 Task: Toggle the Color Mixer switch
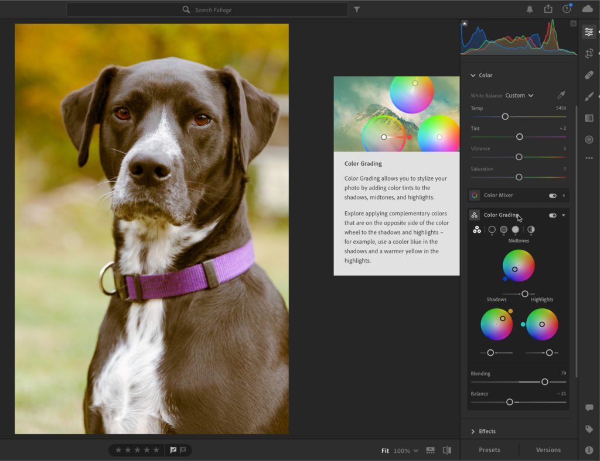coord(553,195)
